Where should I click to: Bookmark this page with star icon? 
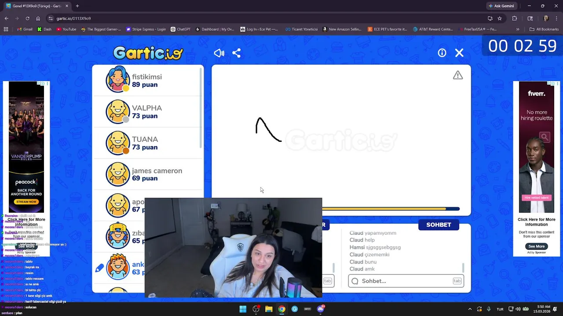coord(500,18)
